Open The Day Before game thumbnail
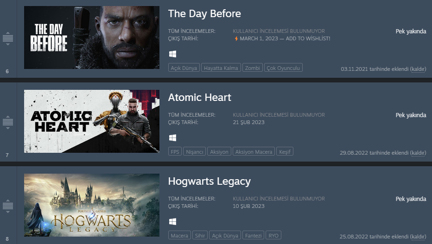 click(92, 38)
